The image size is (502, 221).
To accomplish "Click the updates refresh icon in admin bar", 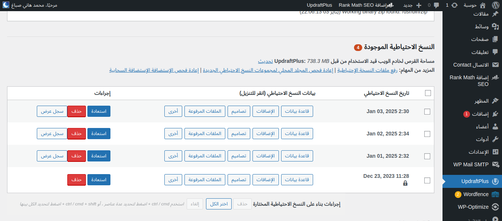I will click(454, 5).
